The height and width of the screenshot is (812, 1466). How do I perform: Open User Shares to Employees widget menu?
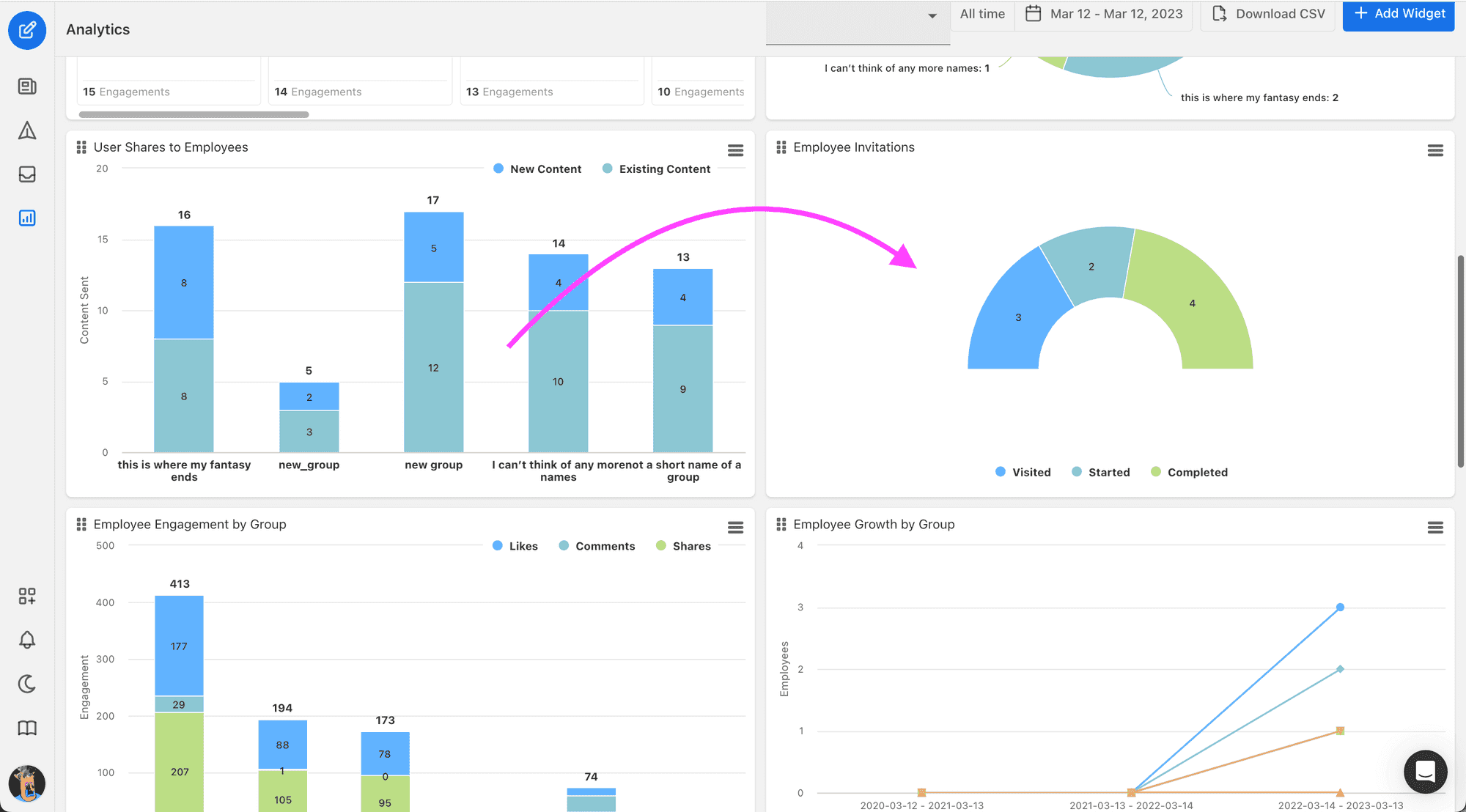point(735,150)
